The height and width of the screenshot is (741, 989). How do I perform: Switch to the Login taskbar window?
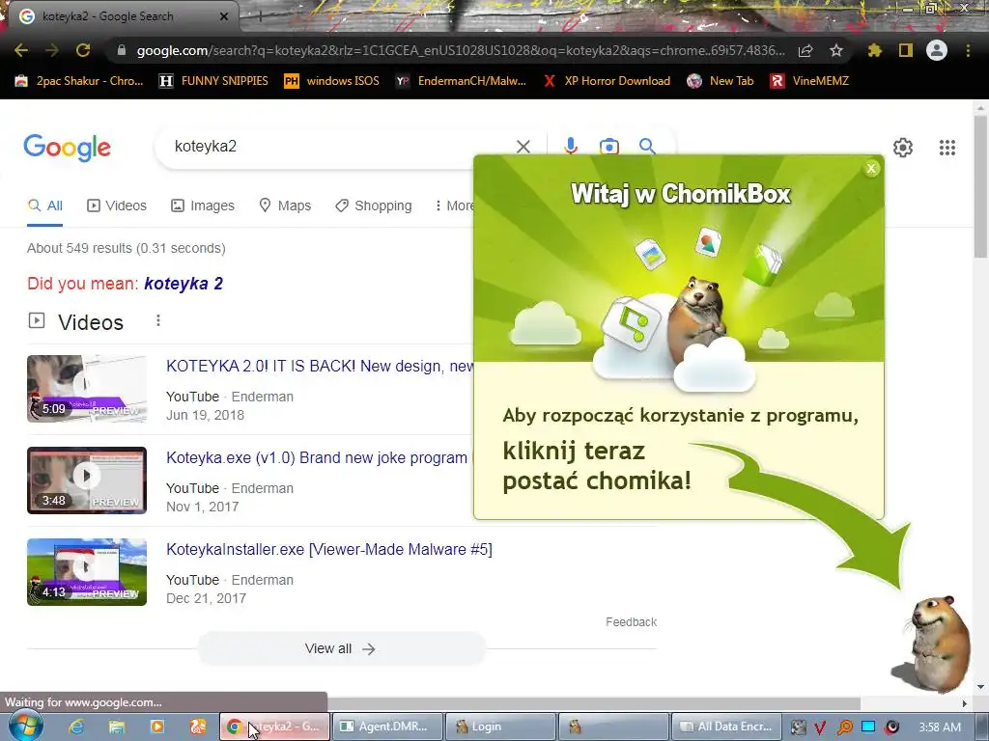pos(501,727)
